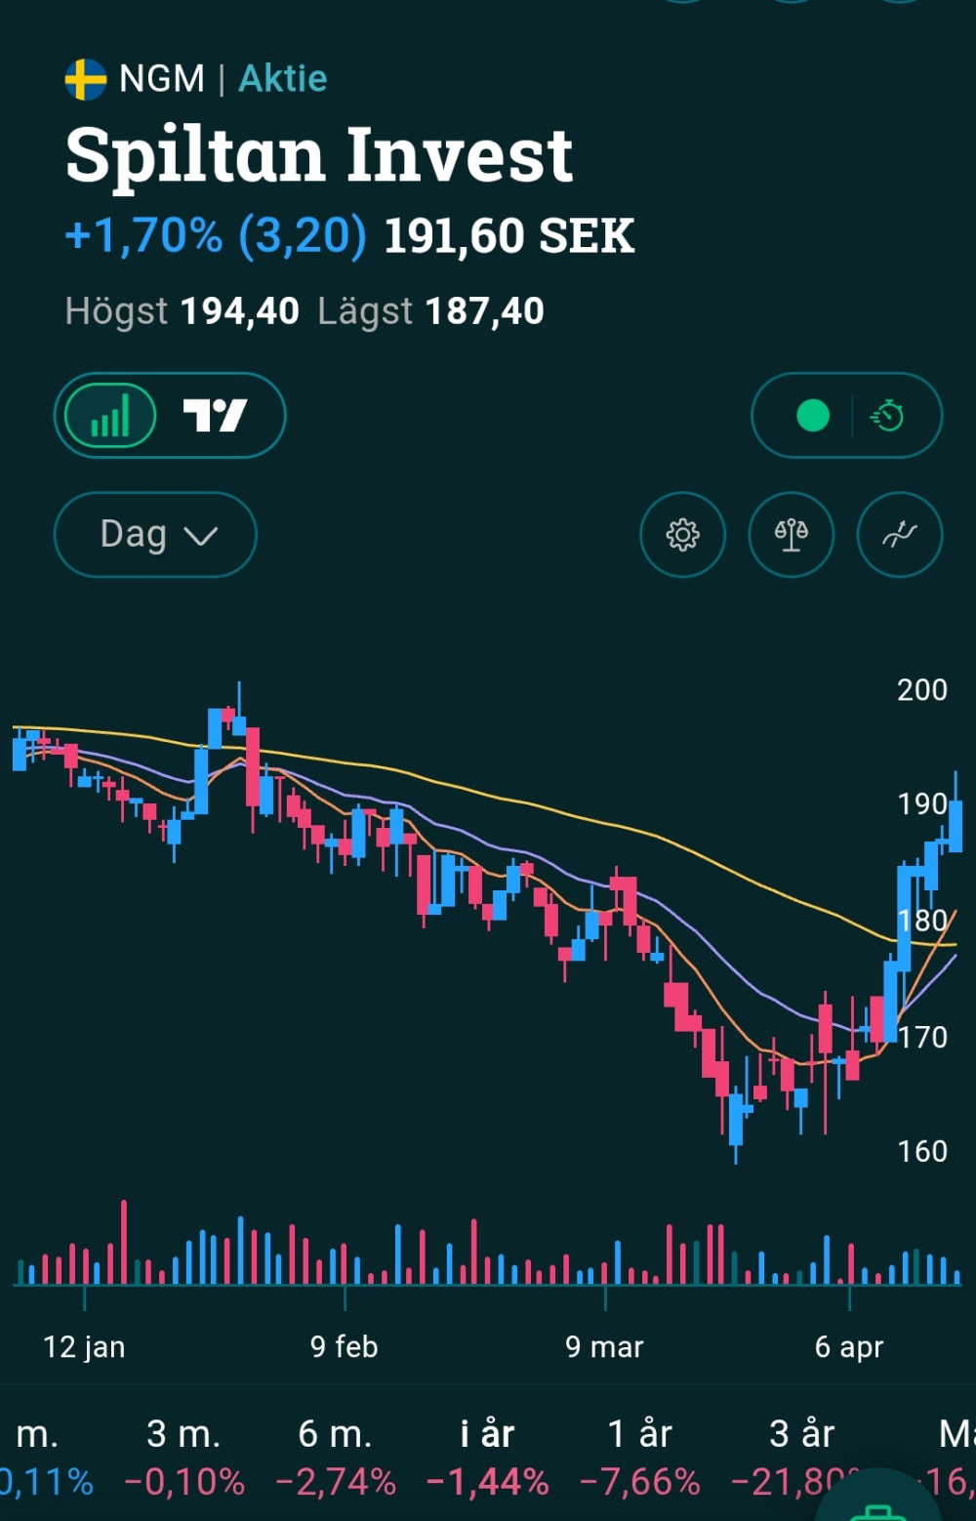Tap the 6 apr date marker
Viewport: 976px width, 1521px height.
pos(849,1346)
